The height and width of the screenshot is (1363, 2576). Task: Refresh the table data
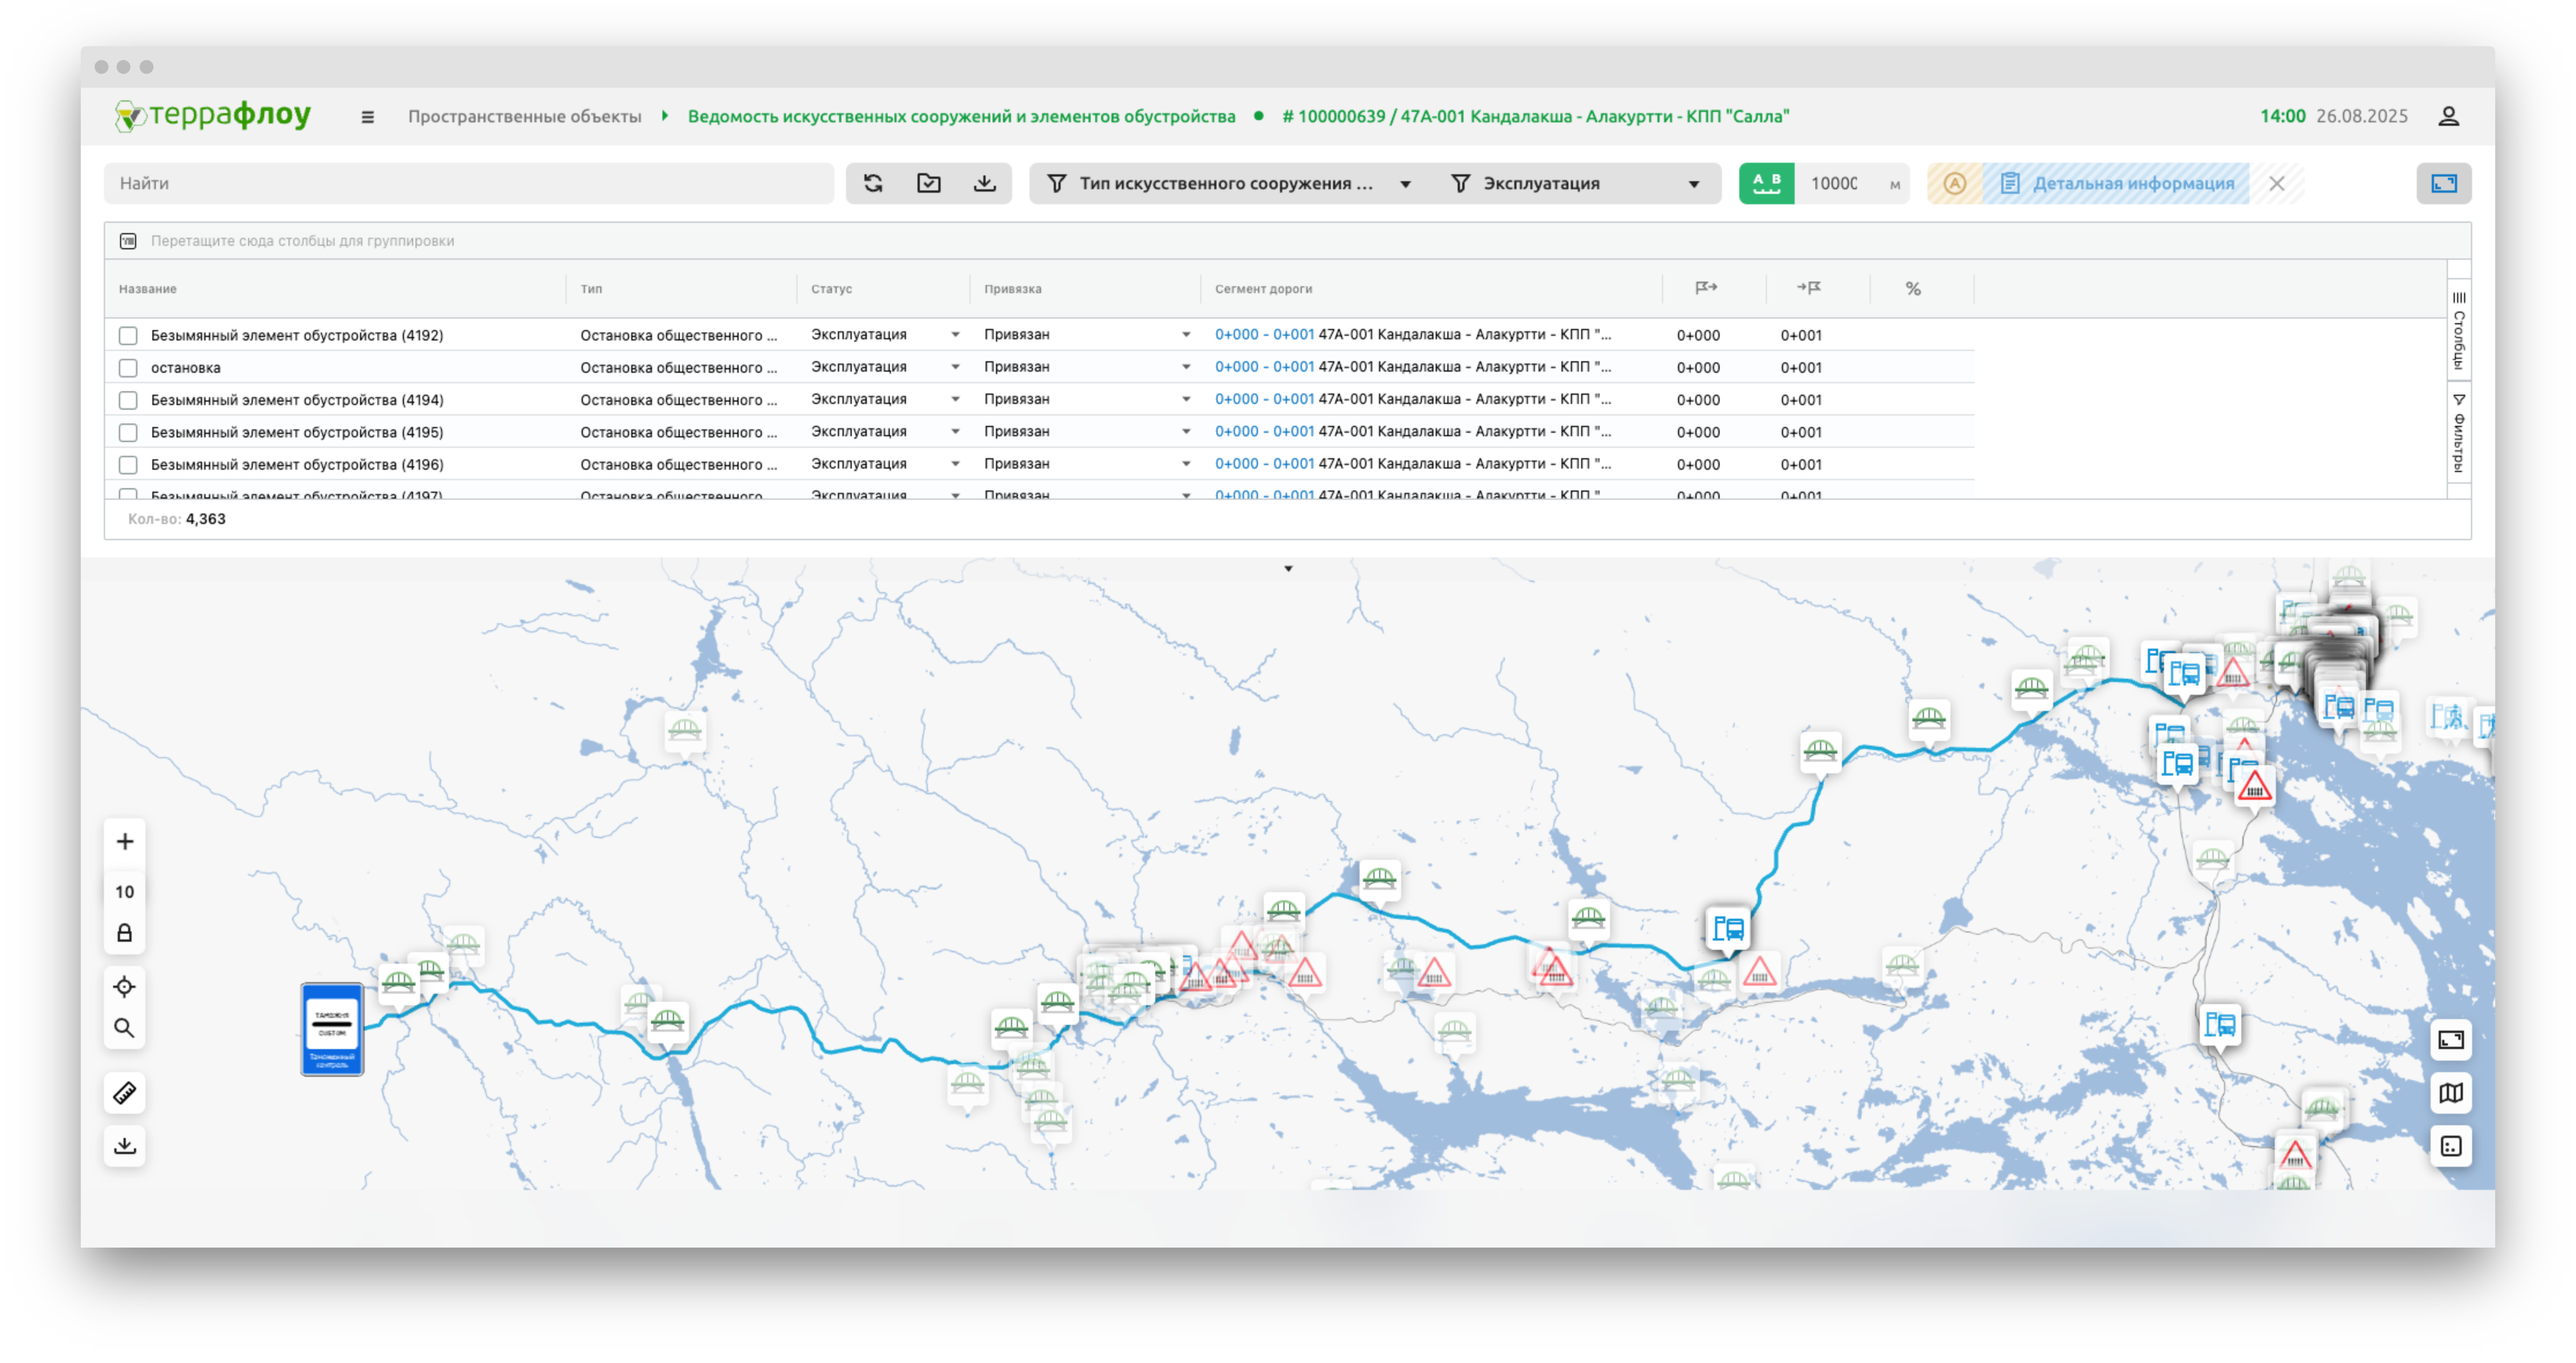873,183
